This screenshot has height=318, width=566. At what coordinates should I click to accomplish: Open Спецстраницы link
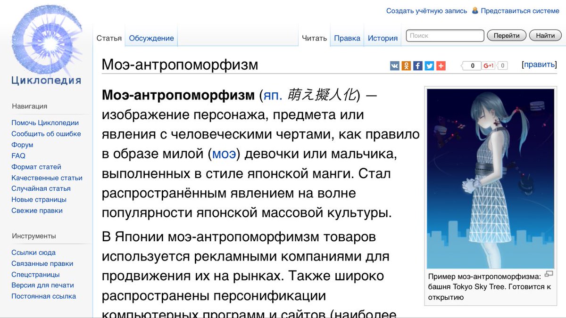(35, 274)
